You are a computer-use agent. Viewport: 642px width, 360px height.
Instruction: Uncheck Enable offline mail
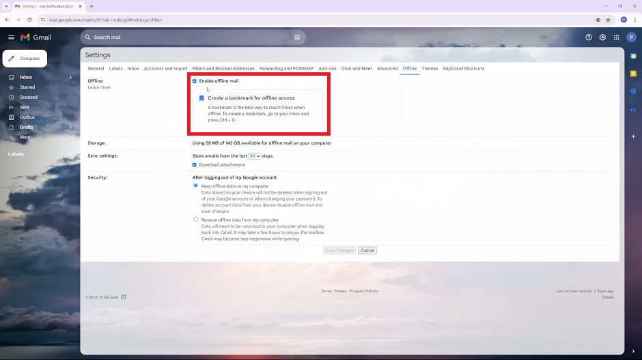click(x=195, y=81)
